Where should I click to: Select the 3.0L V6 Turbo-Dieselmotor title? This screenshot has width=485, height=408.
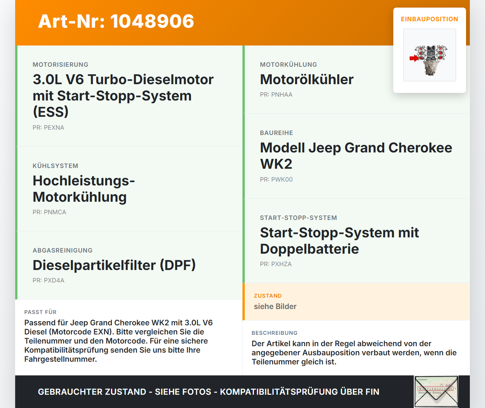(123, 96)
